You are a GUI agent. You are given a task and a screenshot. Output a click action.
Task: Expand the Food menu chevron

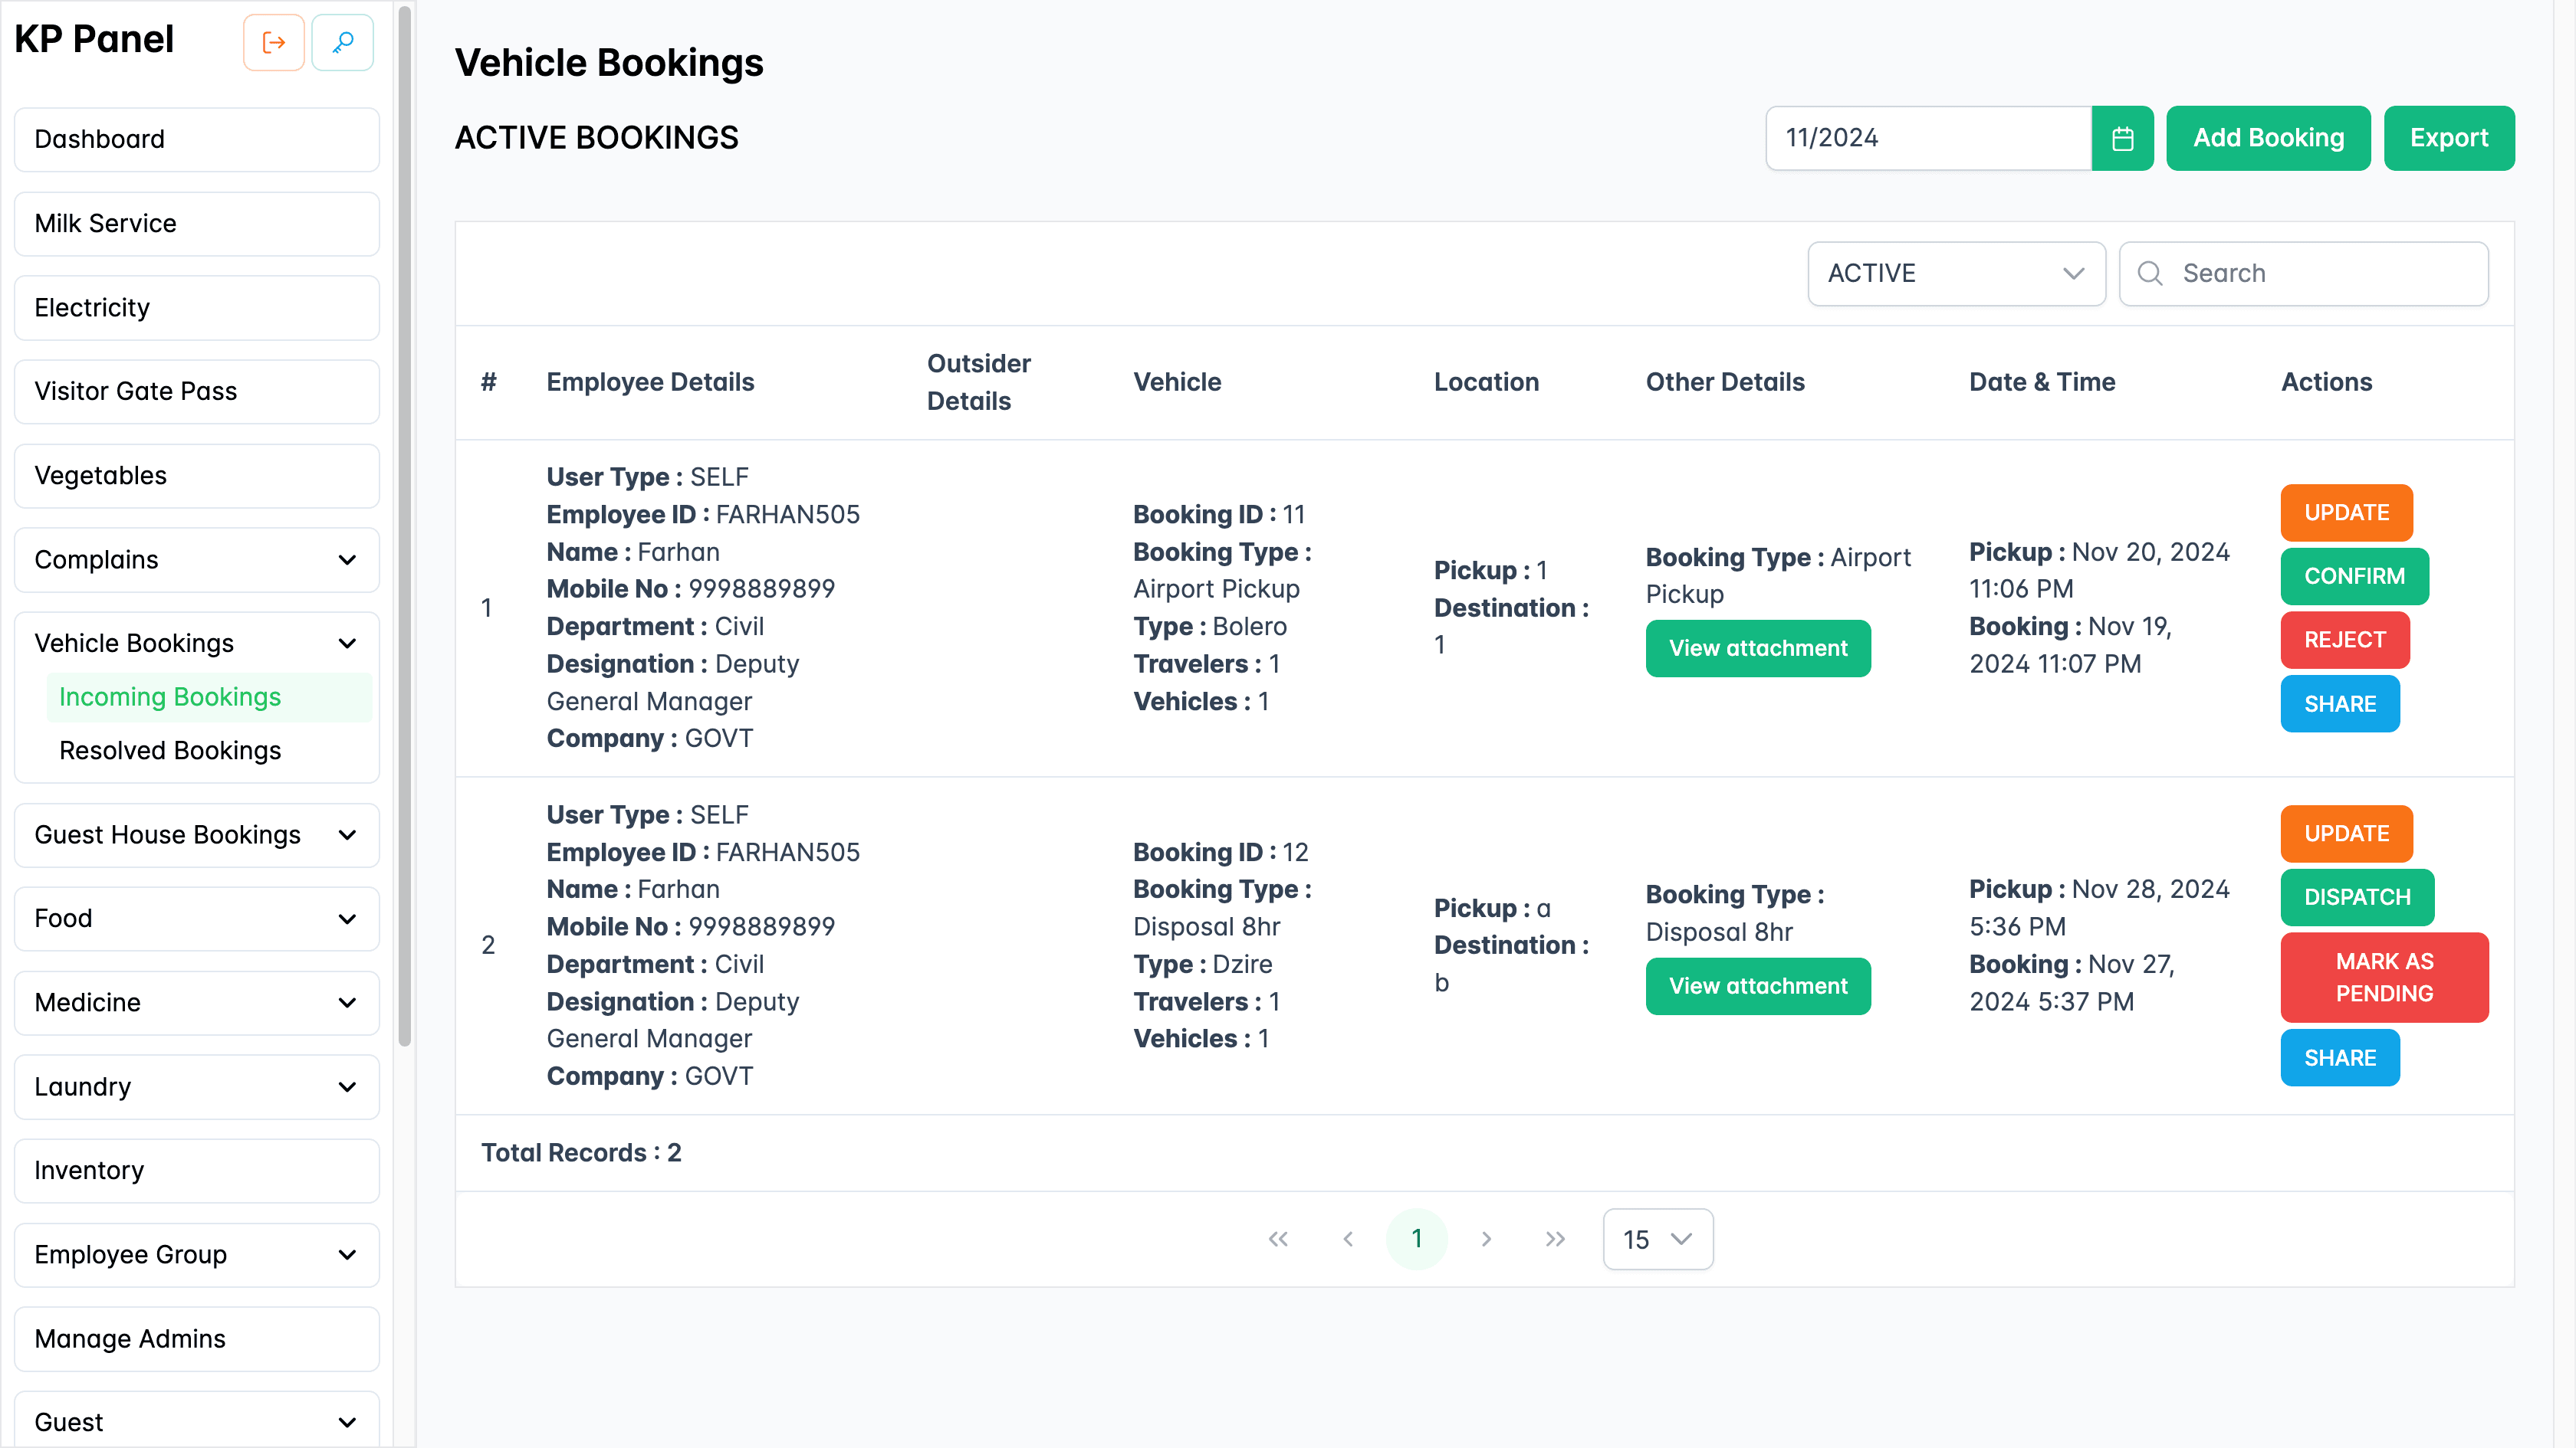pos(347,919)
